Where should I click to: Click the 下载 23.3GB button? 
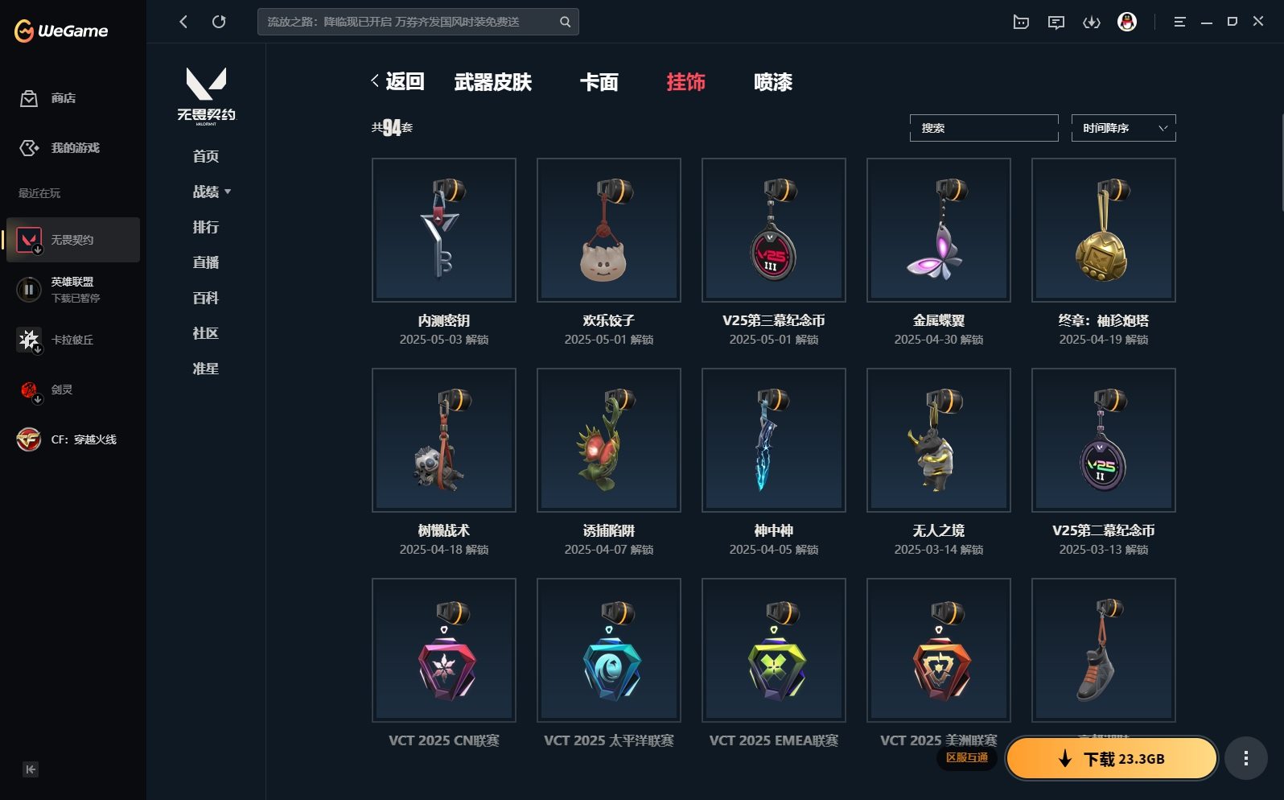[1111, 758]
